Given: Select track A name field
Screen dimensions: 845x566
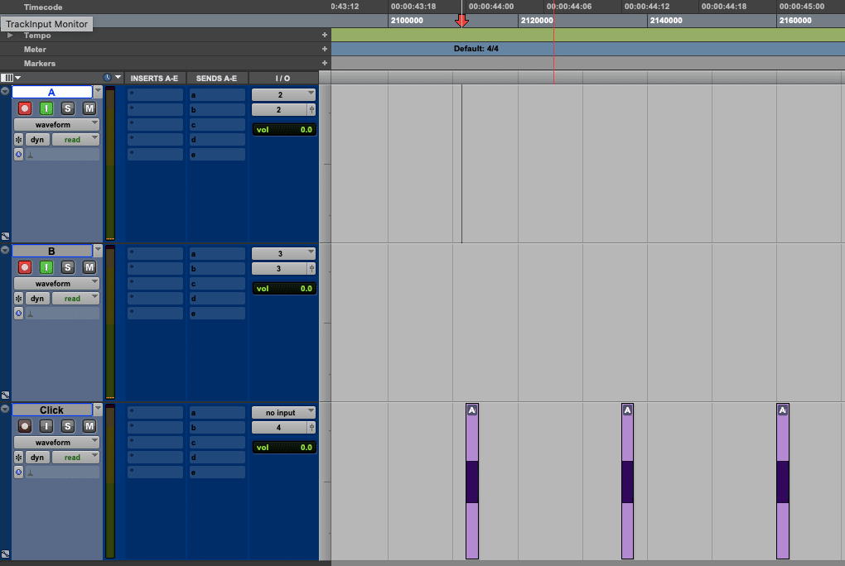Looking at the screenshot, I should point(52,92).
